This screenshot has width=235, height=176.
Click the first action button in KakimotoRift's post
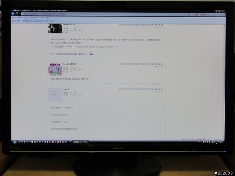122,64
